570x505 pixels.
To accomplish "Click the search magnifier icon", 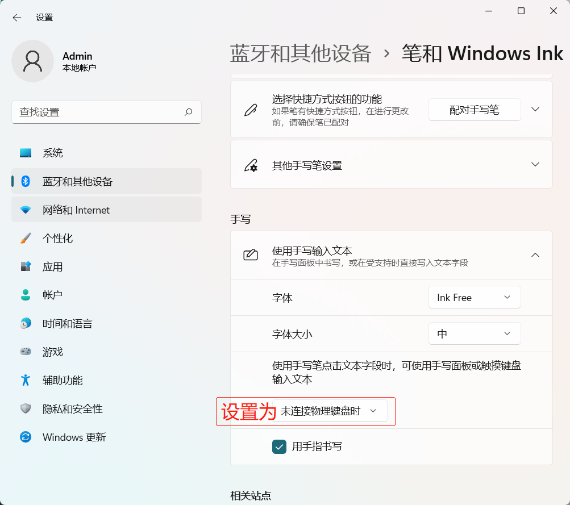I will (x=188, y=112).
